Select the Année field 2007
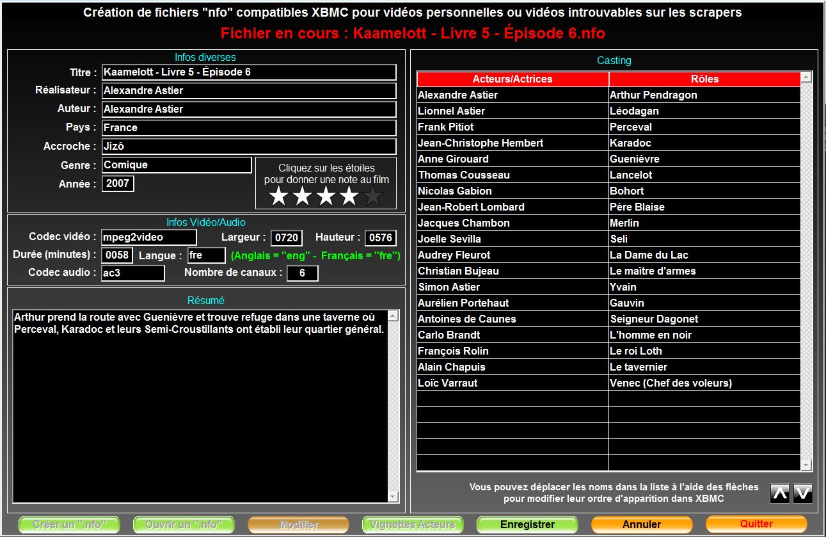 [118, 184]
